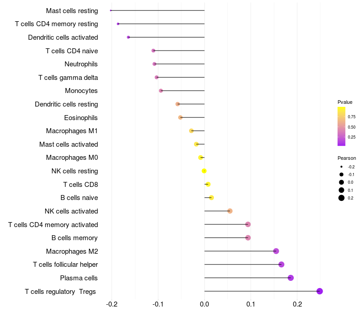The width and height of the screenshot is (361, 316).
Task: Select the Neutrophils axis label
Action: (x=81, y=64)
